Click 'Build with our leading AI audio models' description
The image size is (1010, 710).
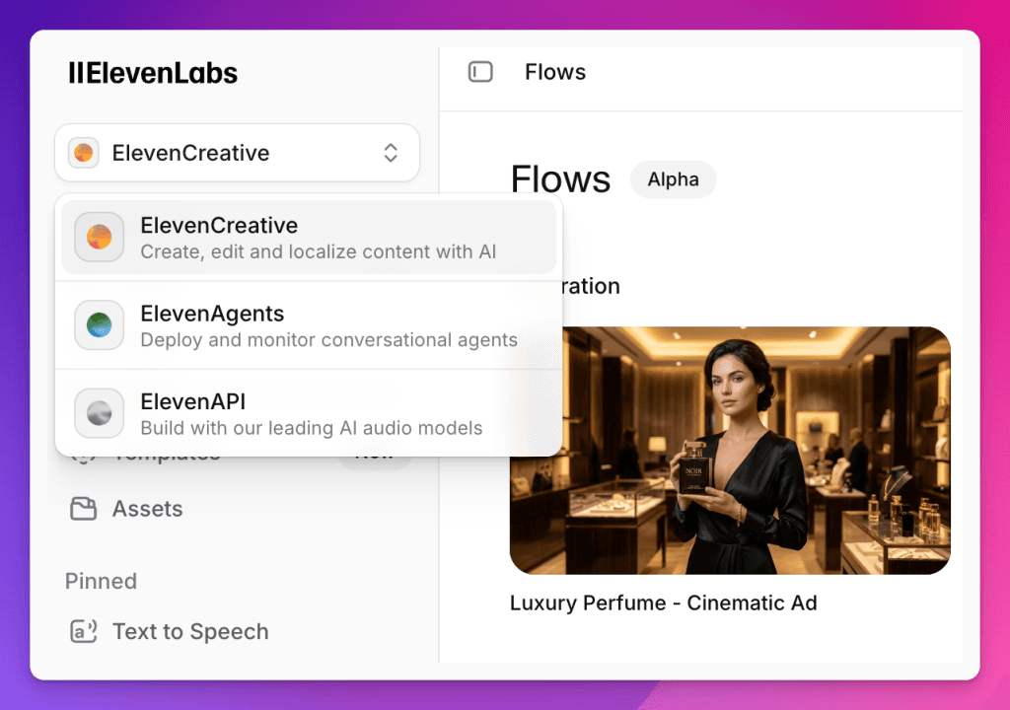coord(312,428)
